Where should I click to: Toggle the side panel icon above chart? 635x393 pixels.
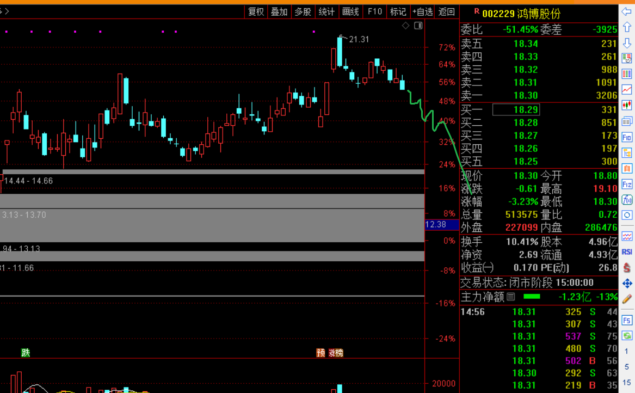[418, 26]
